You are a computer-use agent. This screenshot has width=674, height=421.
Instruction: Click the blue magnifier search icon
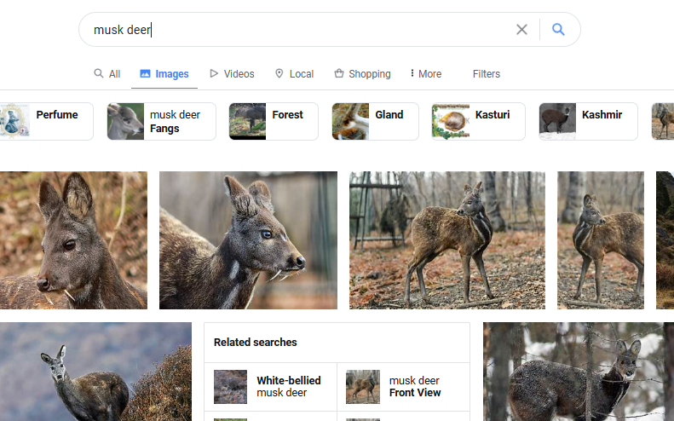558,29
